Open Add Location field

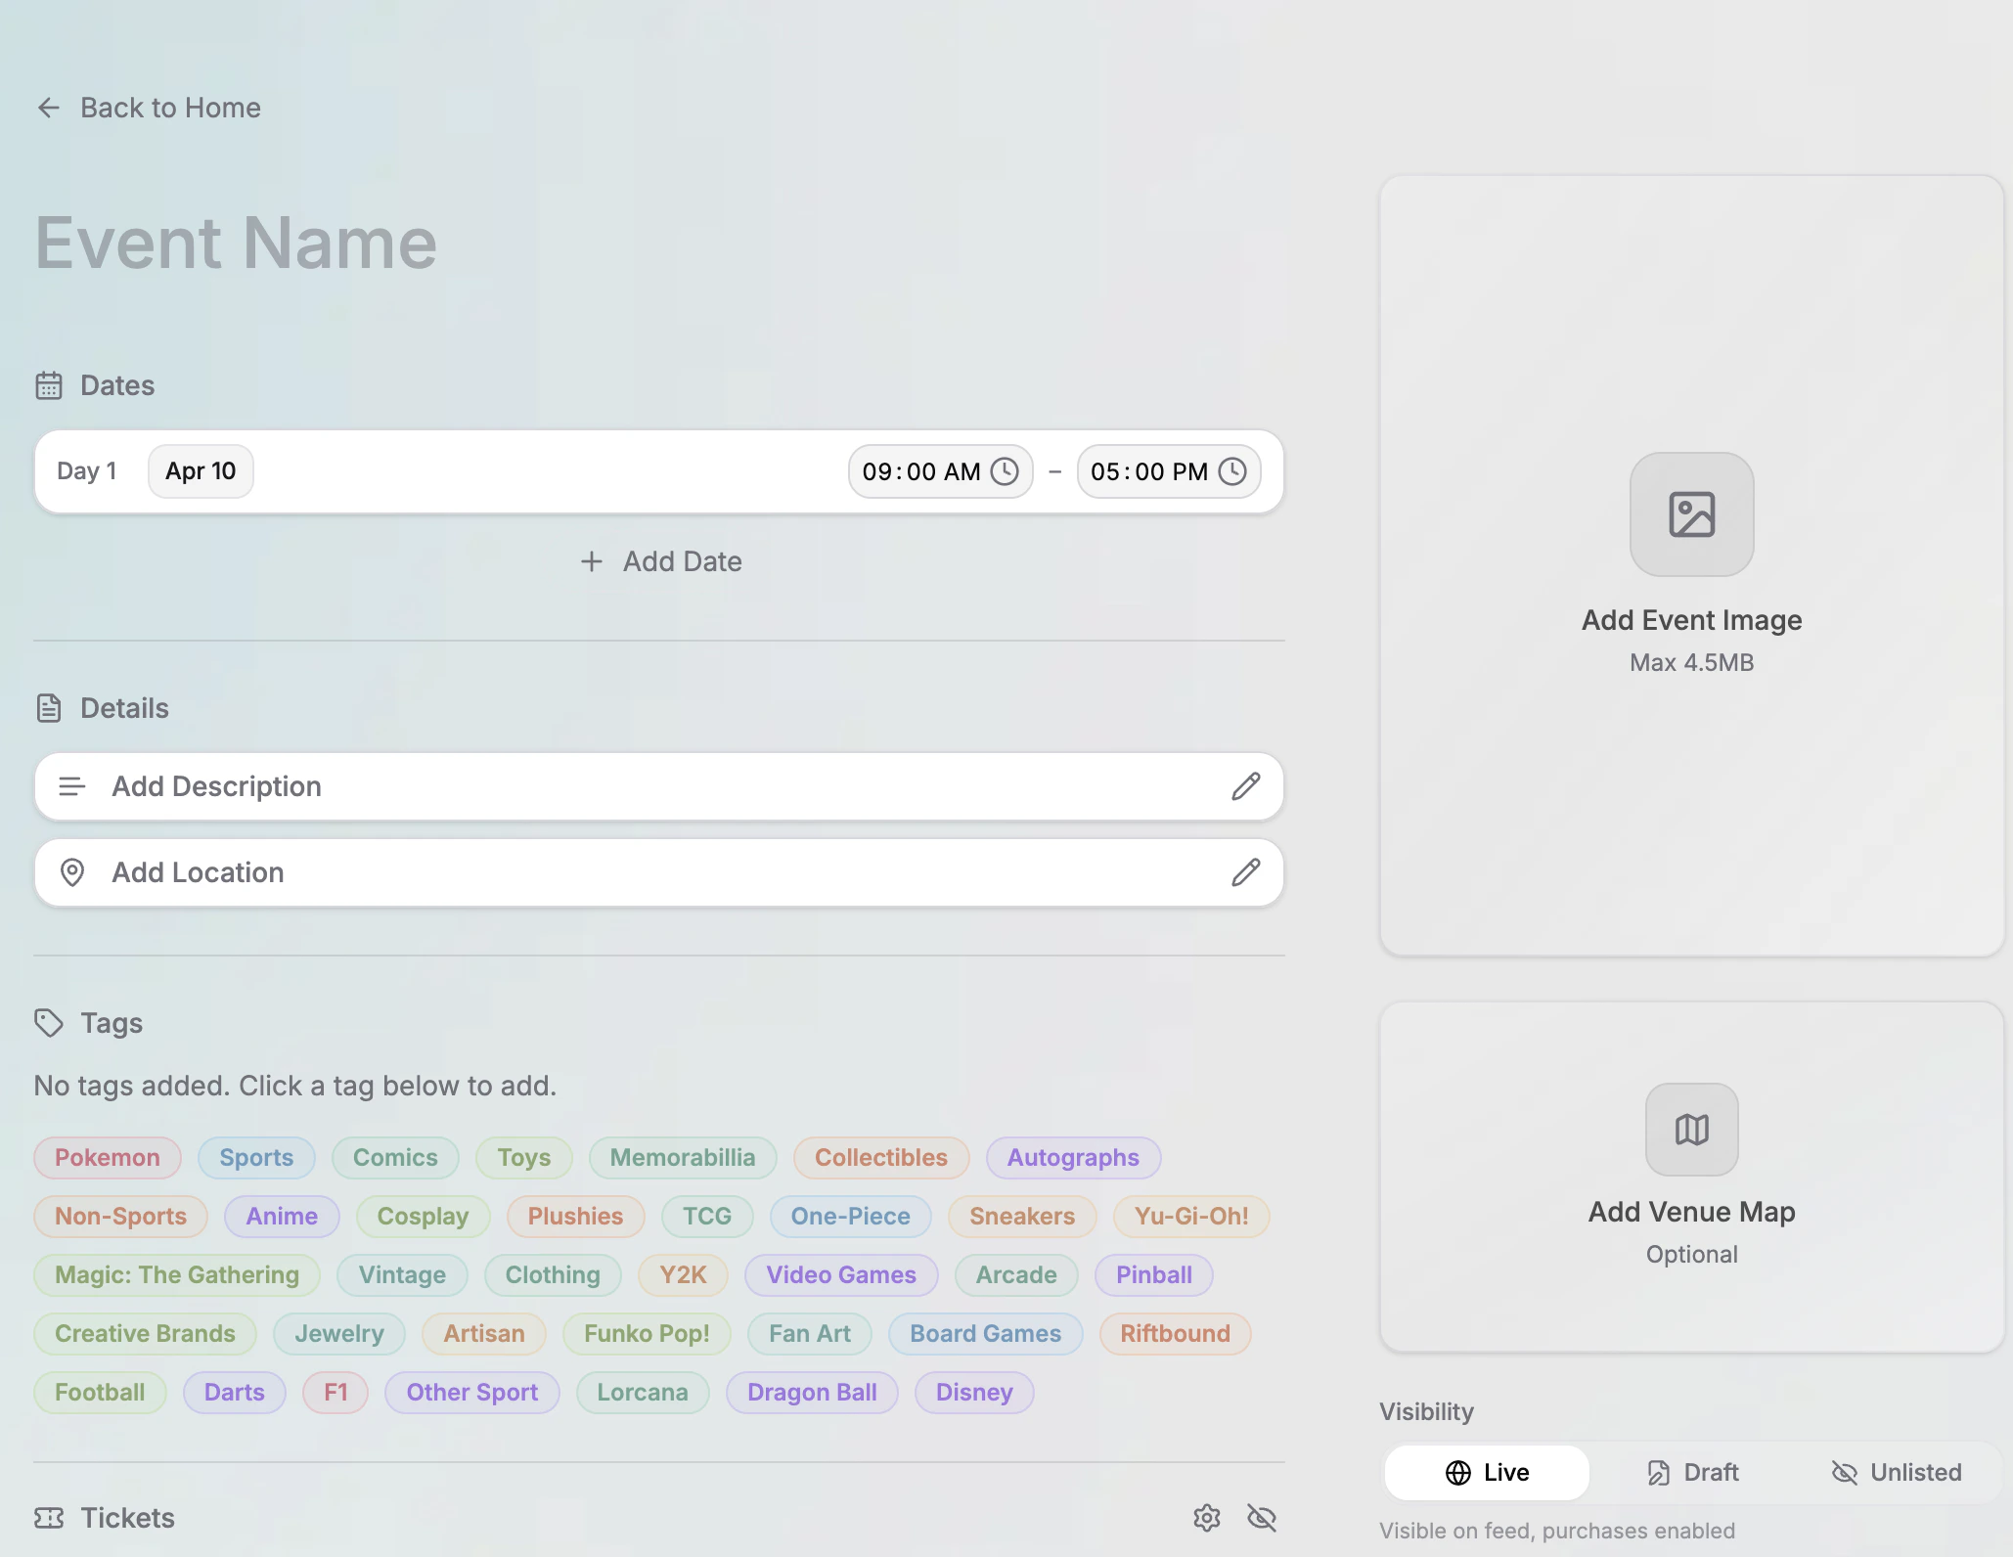pyautogui.click(x=659, y=872)
